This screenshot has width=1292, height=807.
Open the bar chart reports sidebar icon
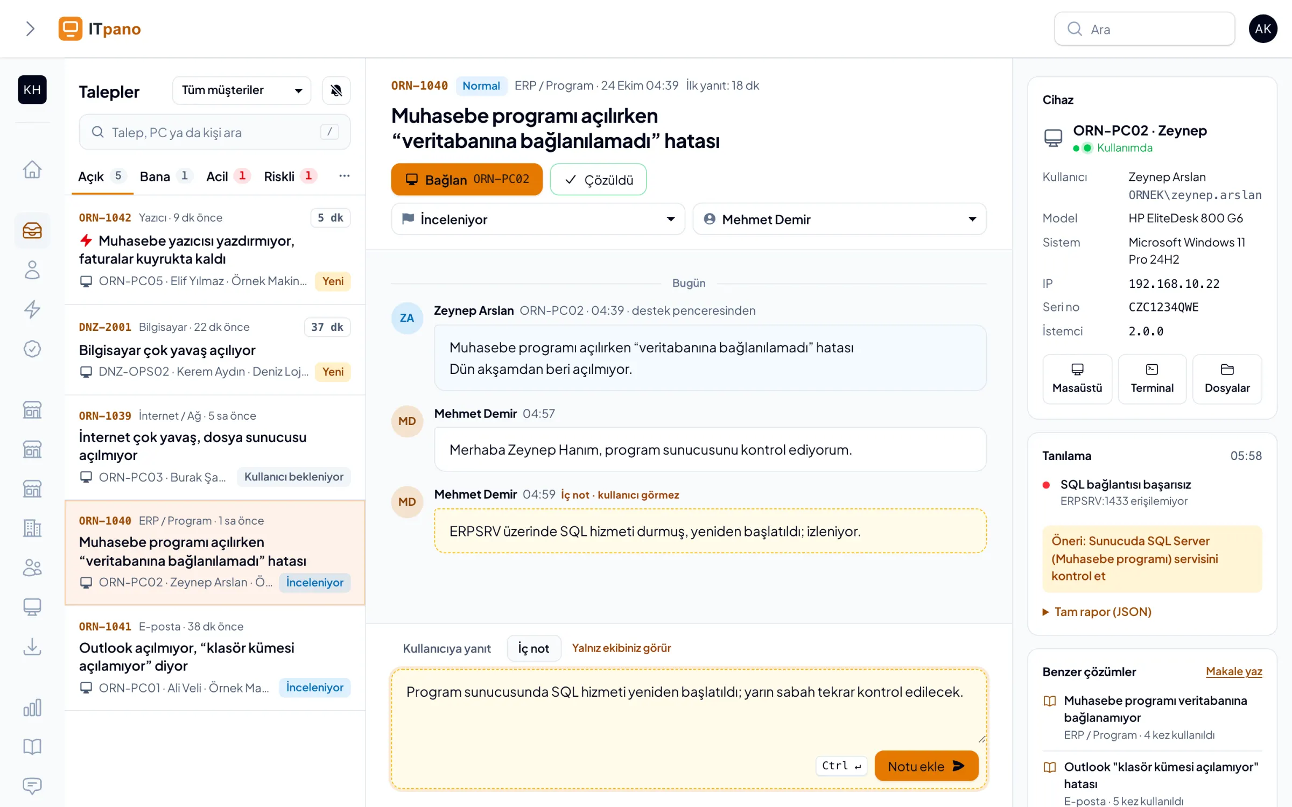pyautogui.click(x=32, y=707)
